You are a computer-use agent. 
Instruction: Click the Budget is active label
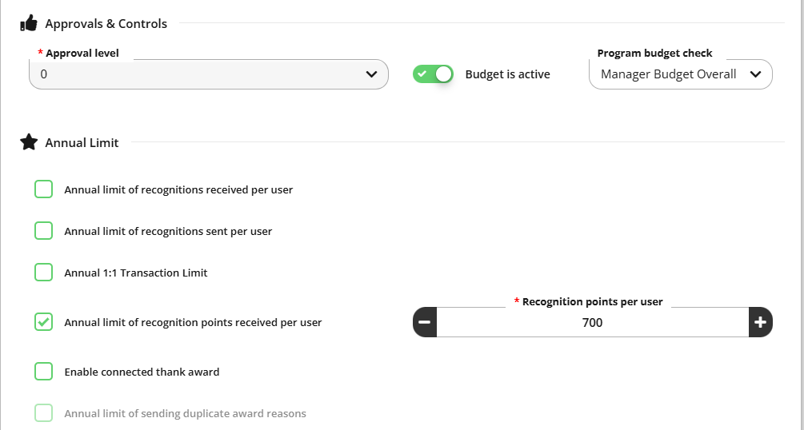[508, 74]
